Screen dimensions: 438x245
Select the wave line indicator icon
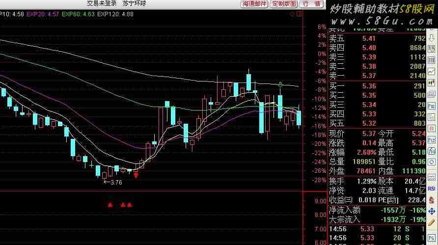pos(432,177)
